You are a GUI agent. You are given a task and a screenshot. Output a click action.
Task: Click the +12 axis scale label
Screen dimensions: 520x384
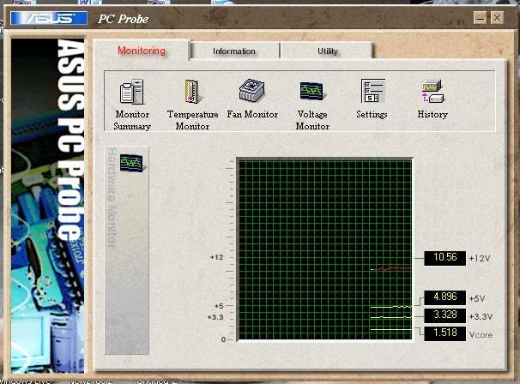coord(217,257)
